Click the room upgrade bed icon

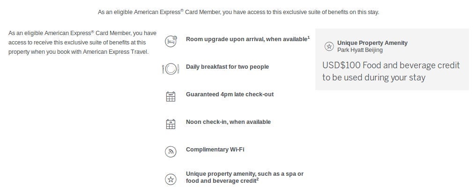click(x=171, y=41)
